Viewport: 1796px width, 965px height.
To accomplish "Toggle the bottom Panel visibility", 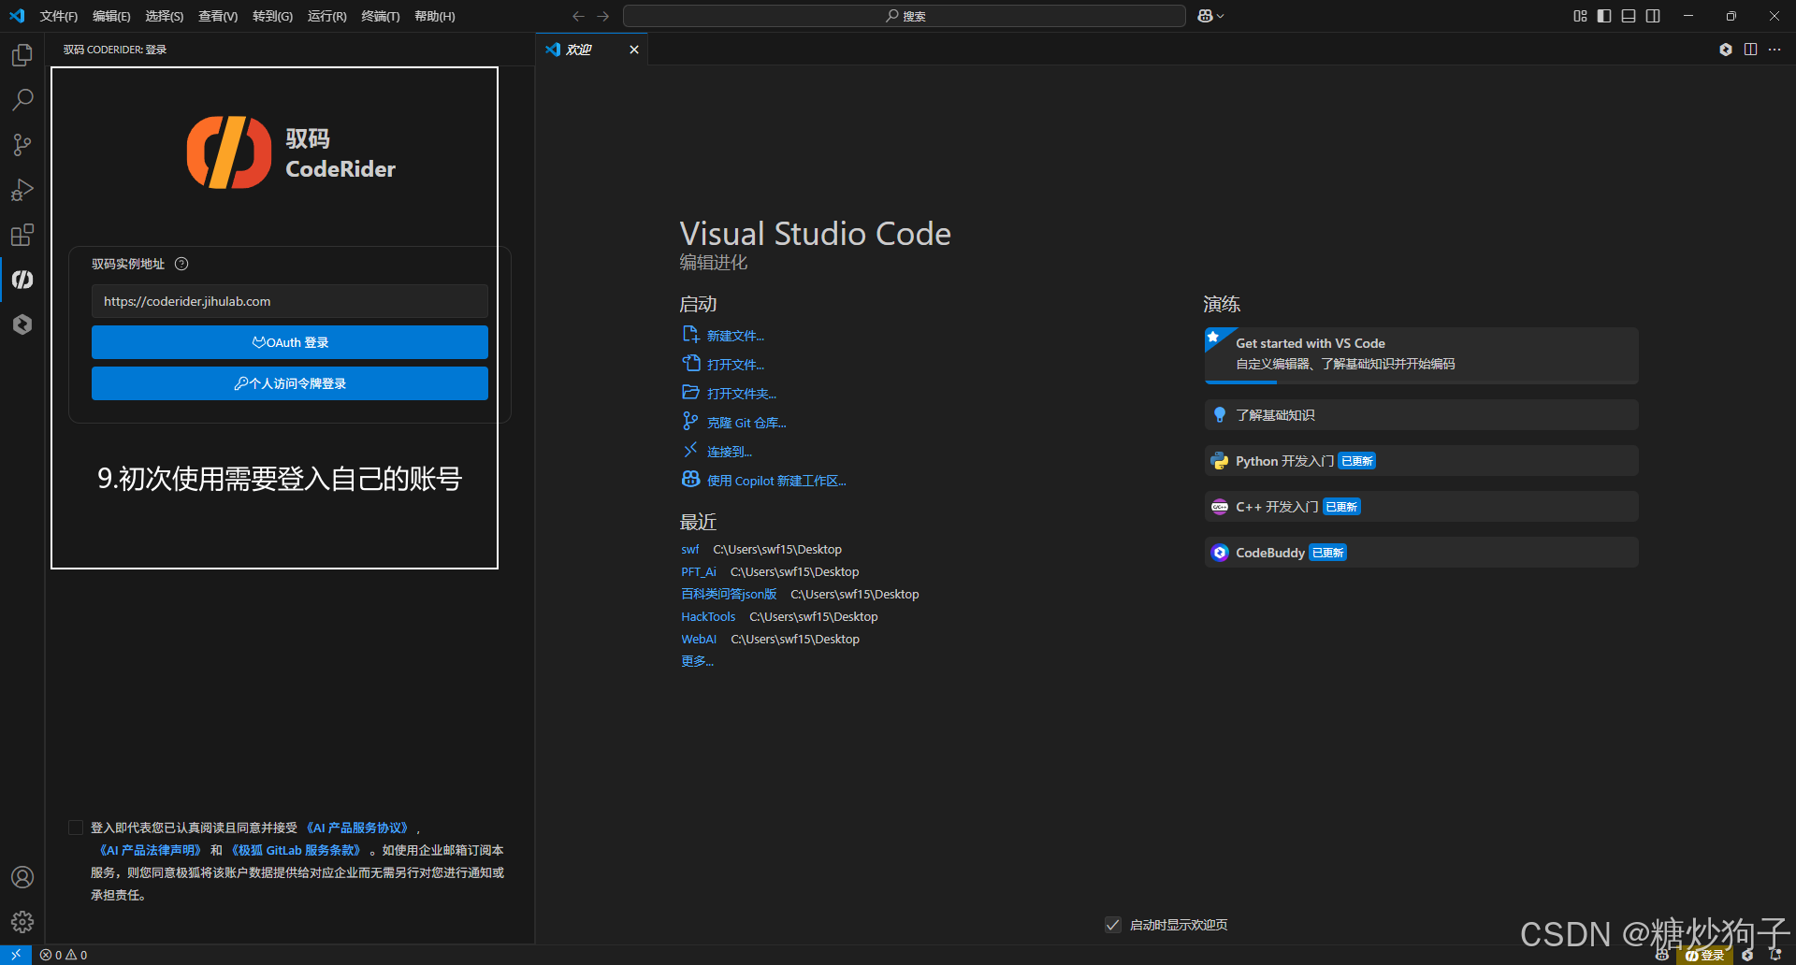I will click(1629, 16).
